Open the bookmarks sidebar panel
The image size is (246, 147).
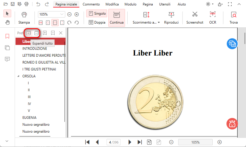tap(7, 36)
